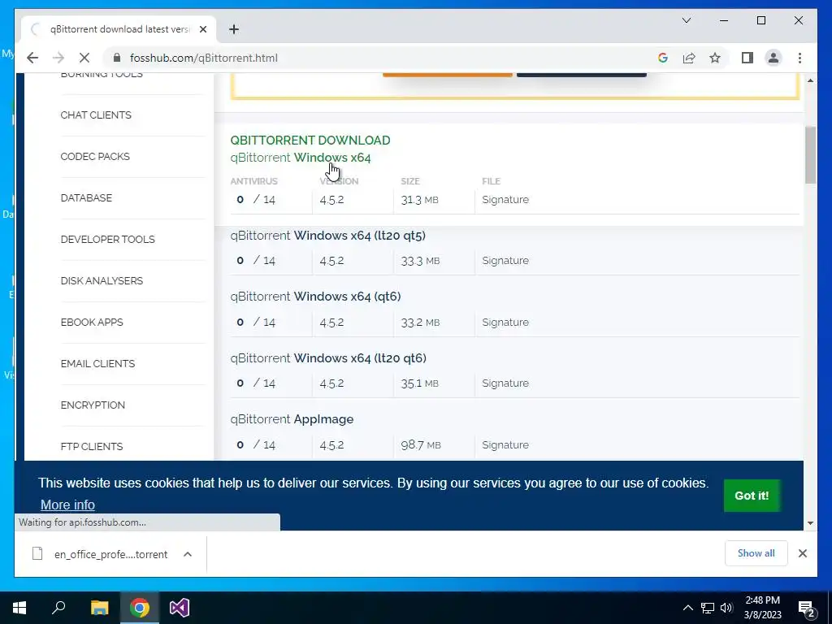This screenshot has height=624, width=832.
Task: Click the scrollbar up arrow
Action: (810, 80)
